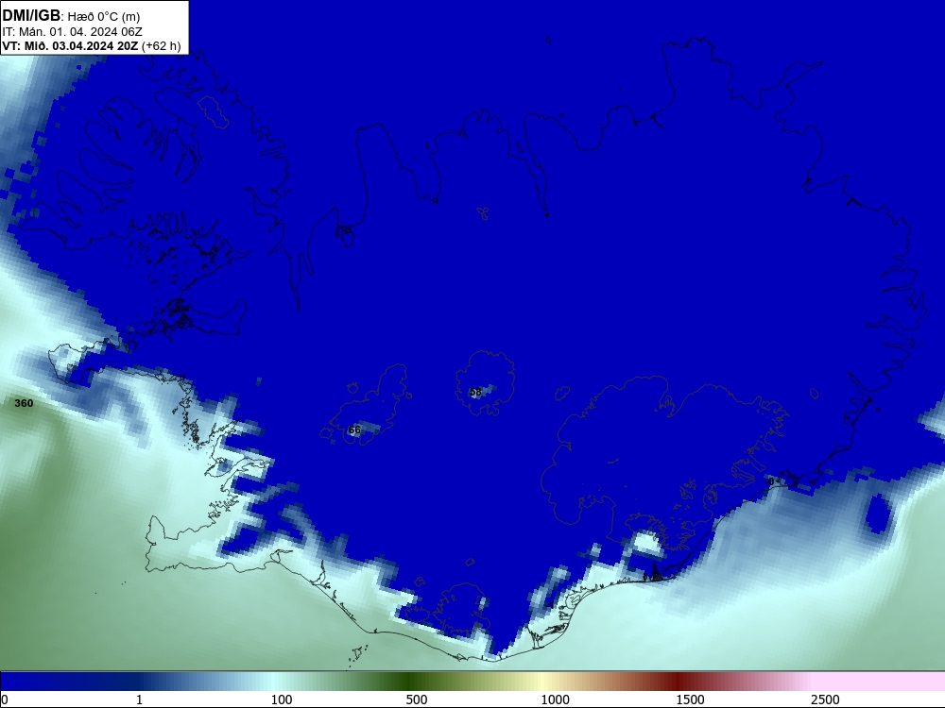Click the colorbar label 100
The height and width of the screenshot is (708, 945).
[282, 700]
